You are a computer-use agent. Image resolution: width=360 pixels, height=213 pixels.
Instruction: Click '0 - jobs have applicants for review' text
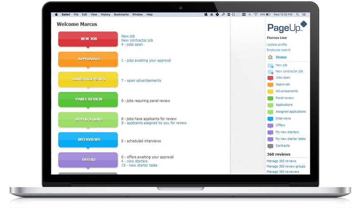pyautogui.click(x=149, y=119)
